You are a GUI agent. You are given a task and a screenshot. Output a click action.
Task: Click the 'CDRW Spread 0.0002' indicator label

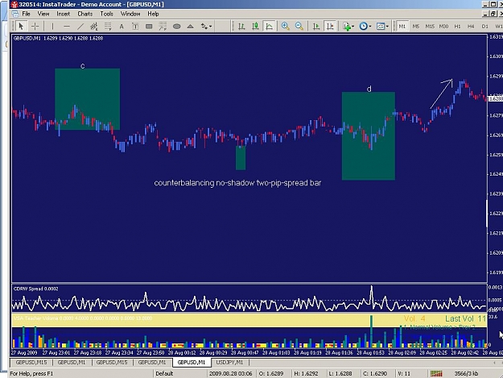35,289
